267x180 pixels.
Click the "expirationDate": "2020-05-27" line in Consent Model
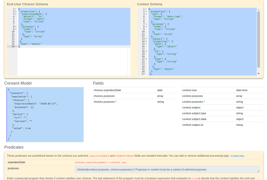click(x=36, y=104)
